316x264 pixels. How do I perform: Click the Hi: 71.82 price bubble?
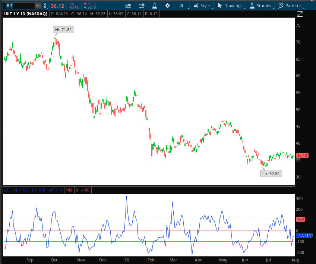(63, 30)
